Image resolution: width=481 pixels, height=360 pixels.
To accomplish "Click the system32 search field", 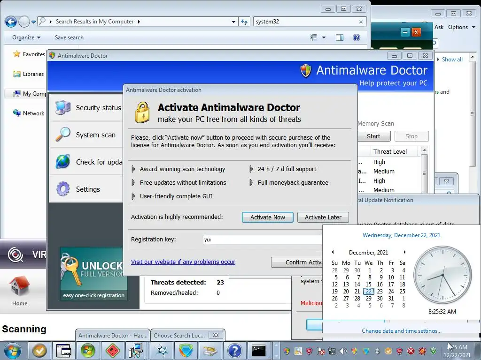I will point(306,22).
